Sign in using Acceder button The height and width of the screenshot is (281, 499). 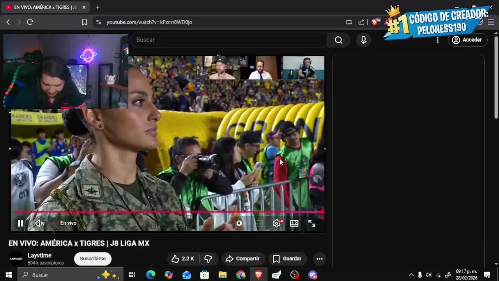[x=467, y=40]
